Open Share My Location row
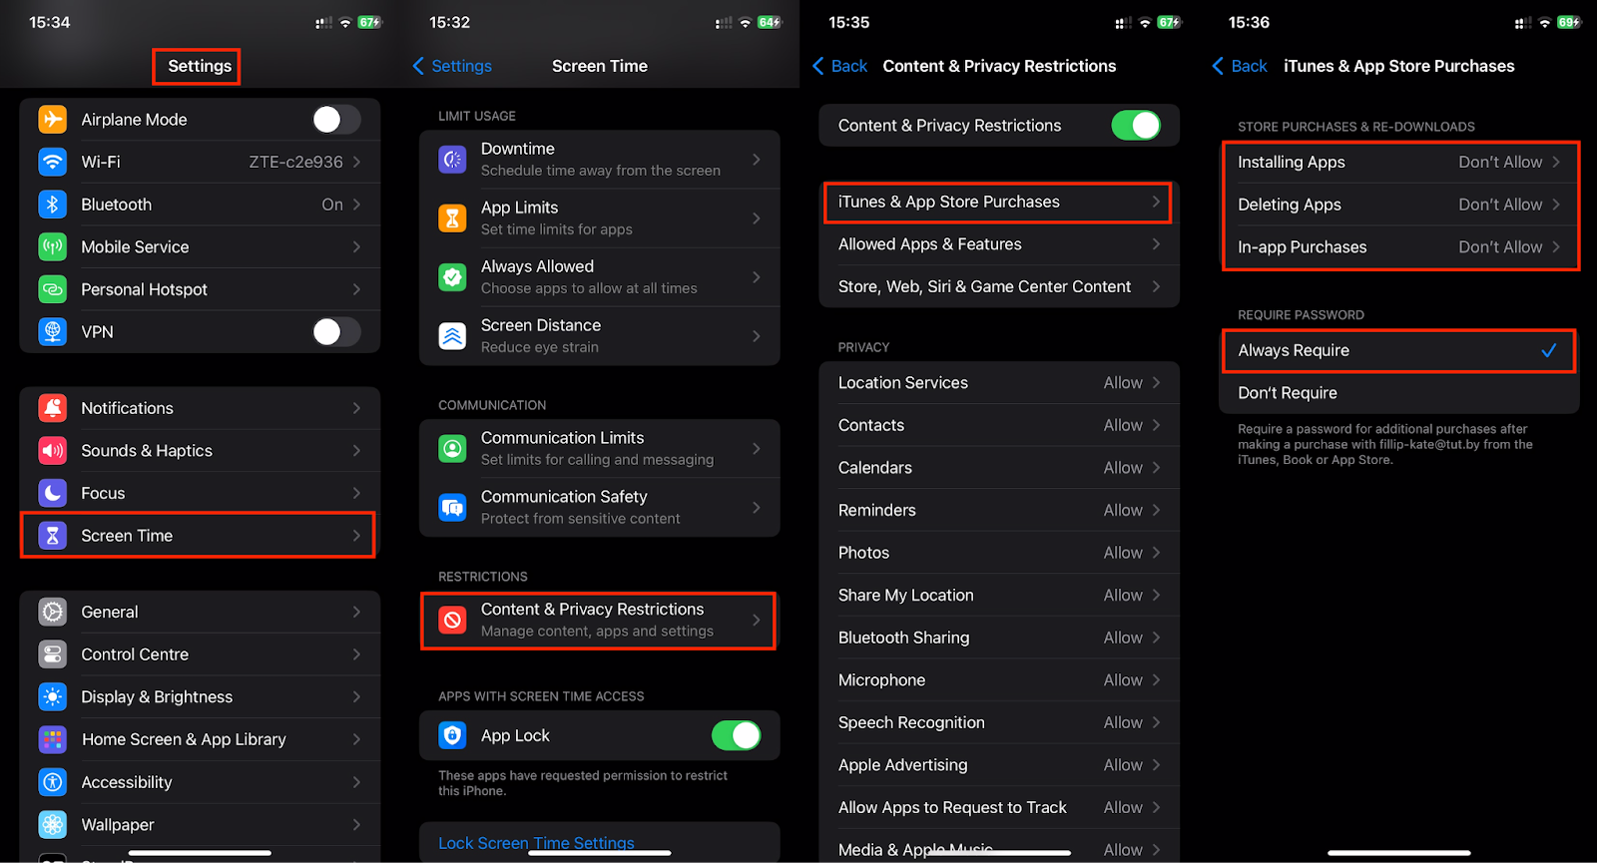This screenshot has height=863, width=1597. coord(999,595)
